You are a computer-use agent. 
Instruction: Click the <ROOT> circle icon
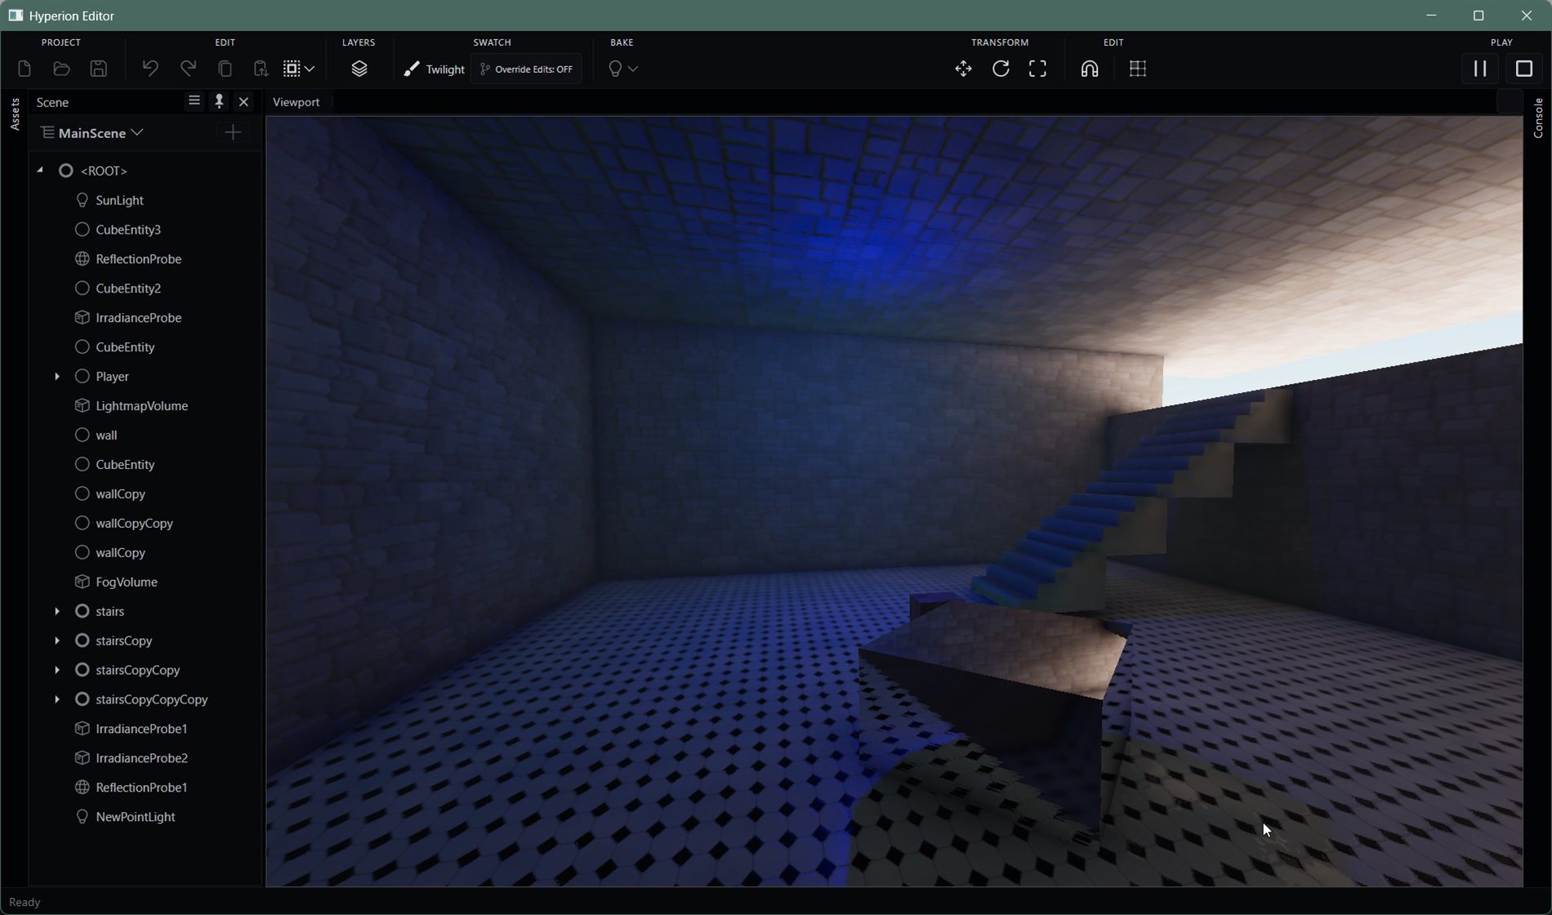coord(66,171)
